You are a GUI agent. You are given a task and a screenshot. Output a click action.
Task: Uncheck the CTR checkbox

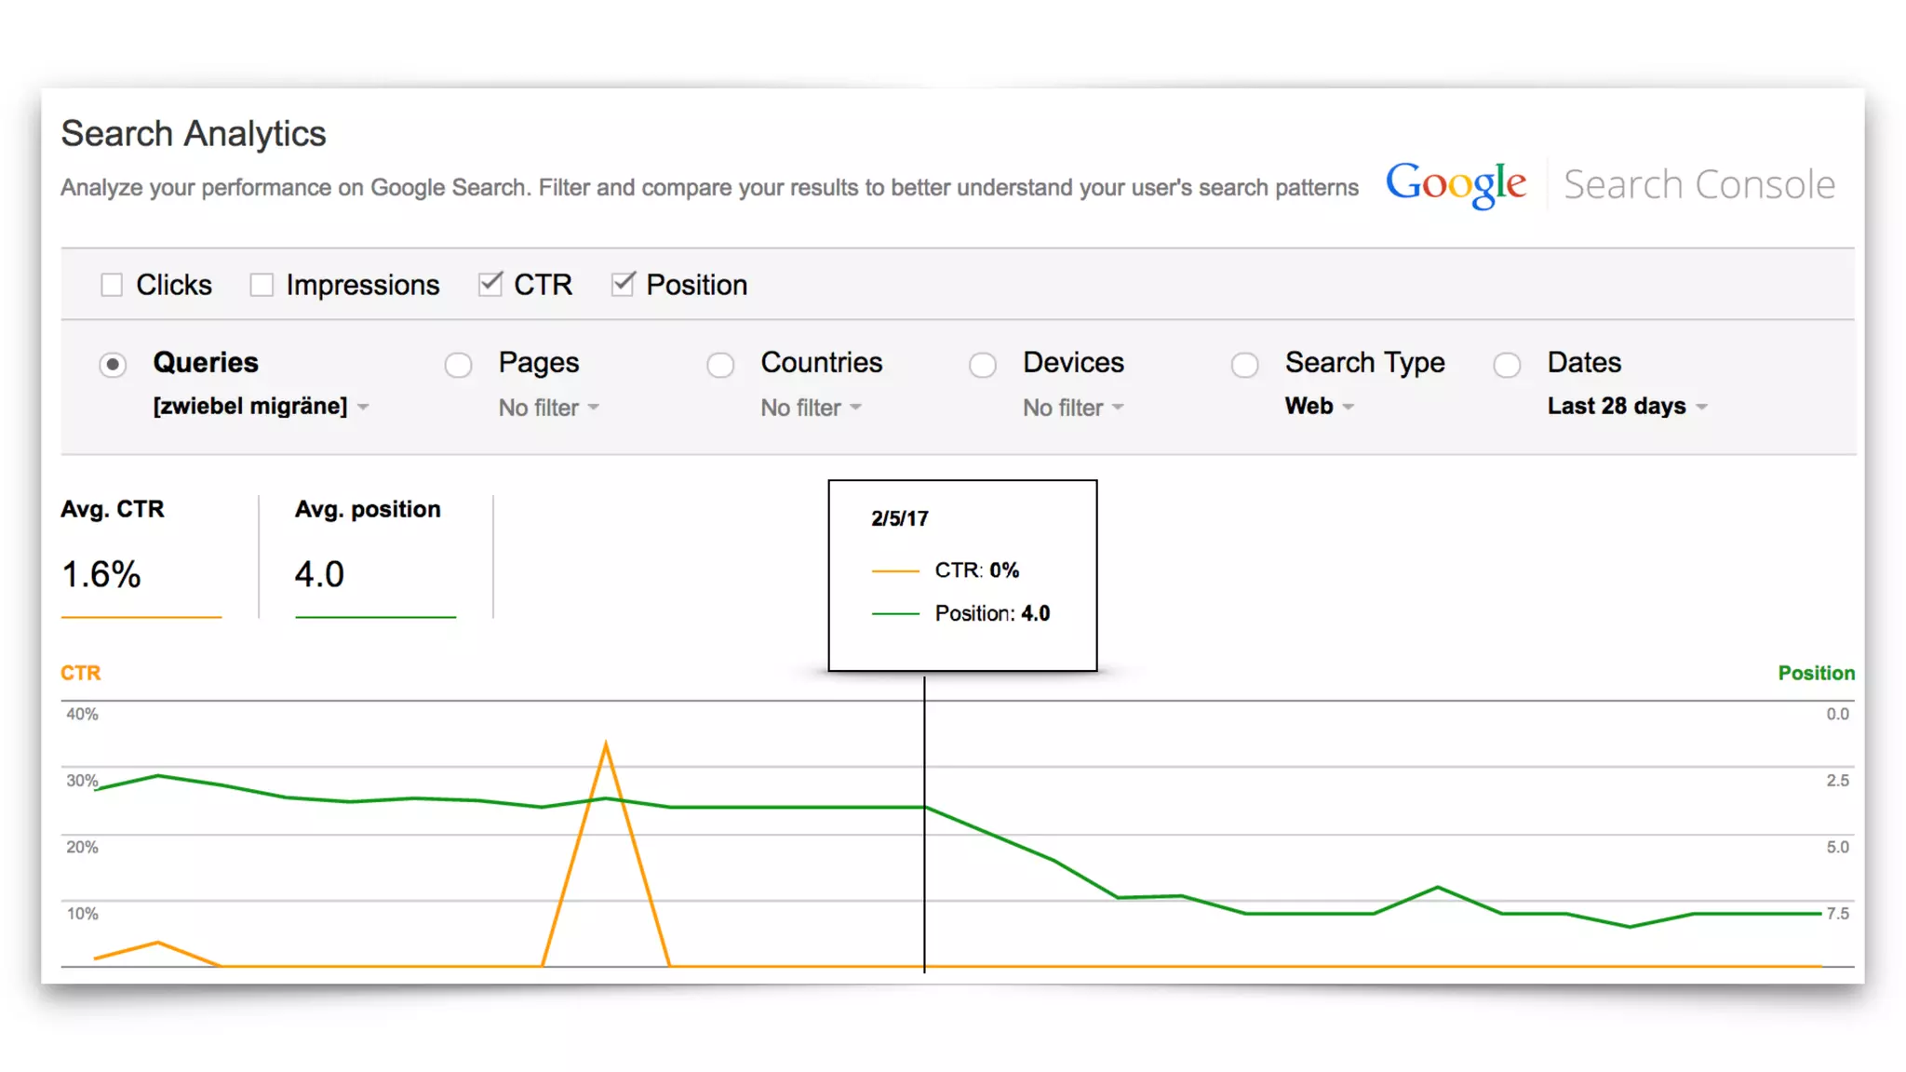coord(490,284)
